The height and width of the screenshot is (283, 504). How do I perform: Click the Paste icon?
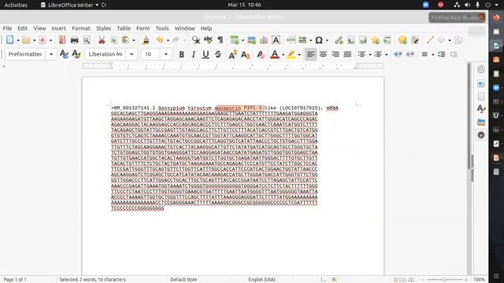[125, 40]
